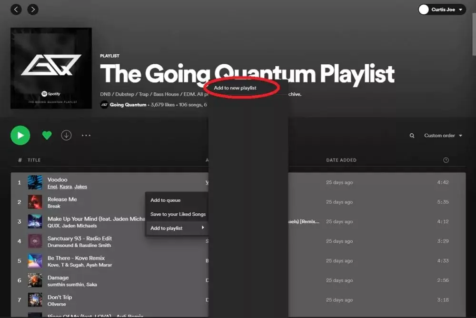Click Add to new playlist

tap(237, 88)
